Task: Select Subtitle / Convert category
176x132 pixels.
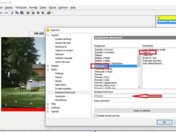Action: point(104,50)
